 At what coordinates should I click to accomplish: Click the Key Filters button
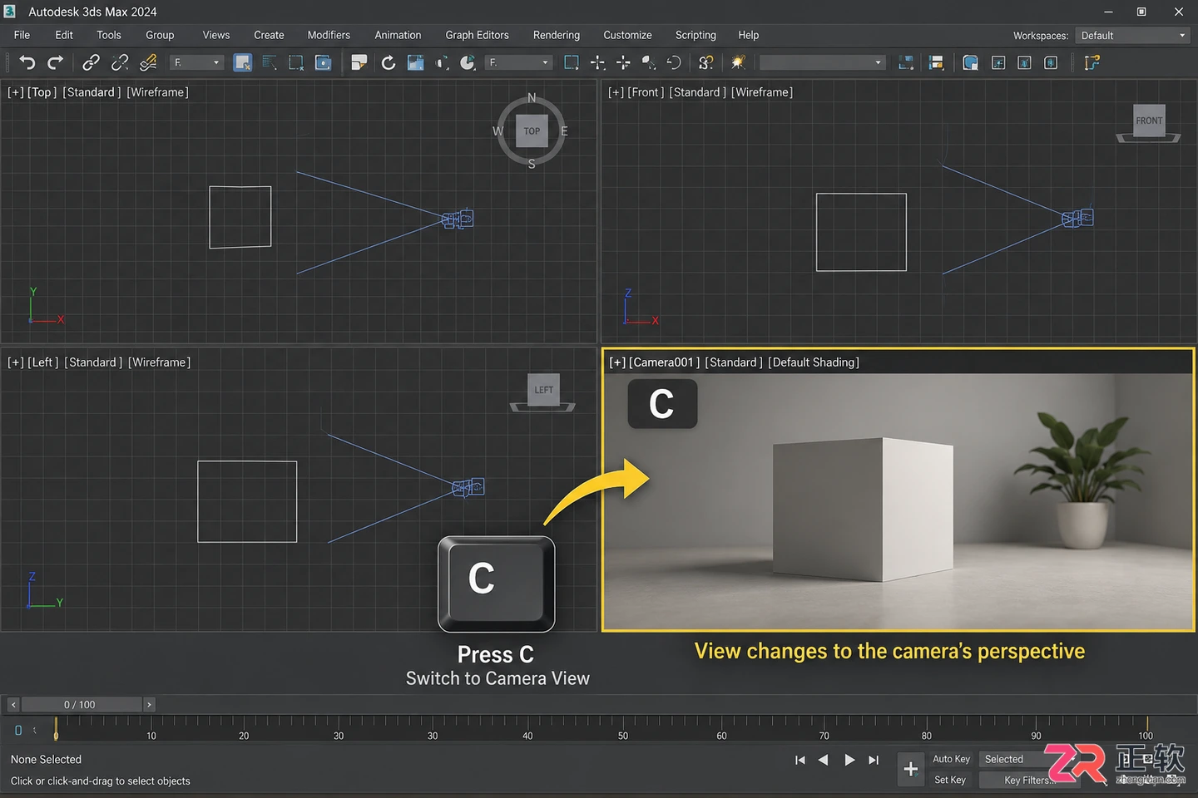[x=1028, y=780]
